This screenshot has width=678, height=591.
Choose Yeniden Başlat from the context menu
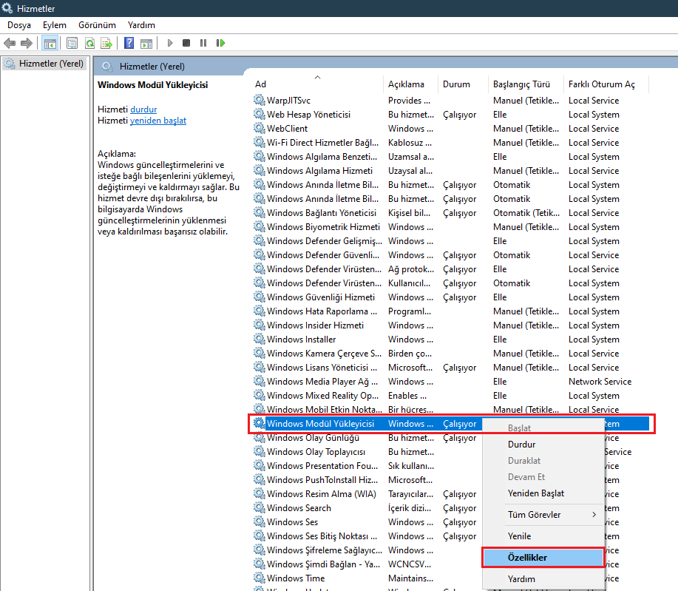543,493
